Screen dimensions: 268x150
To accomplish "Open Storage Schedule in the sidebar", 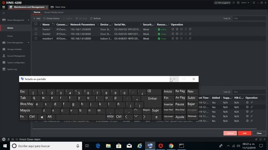I will (14, 49).
